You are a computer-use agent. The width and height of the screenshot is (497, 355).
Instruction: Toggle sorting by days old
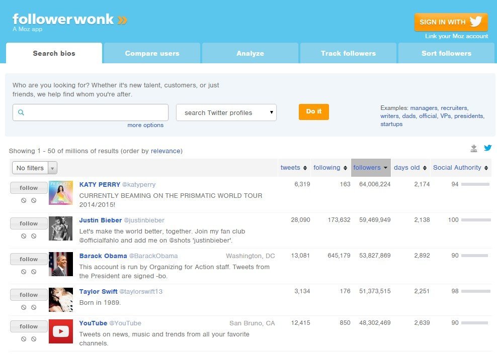(x=410, y=168)
